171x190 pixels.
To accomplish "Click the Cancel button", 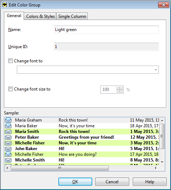I will pos(112,182).
